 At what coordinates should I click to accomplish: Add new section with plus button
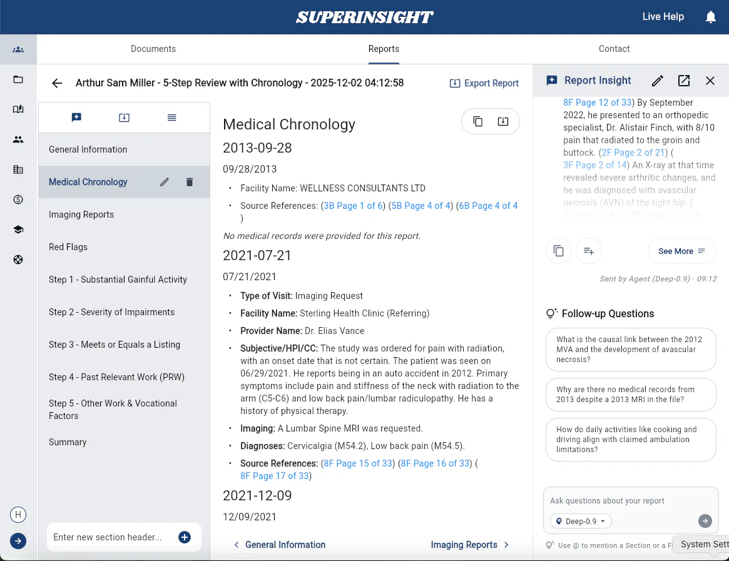(185, 537)
